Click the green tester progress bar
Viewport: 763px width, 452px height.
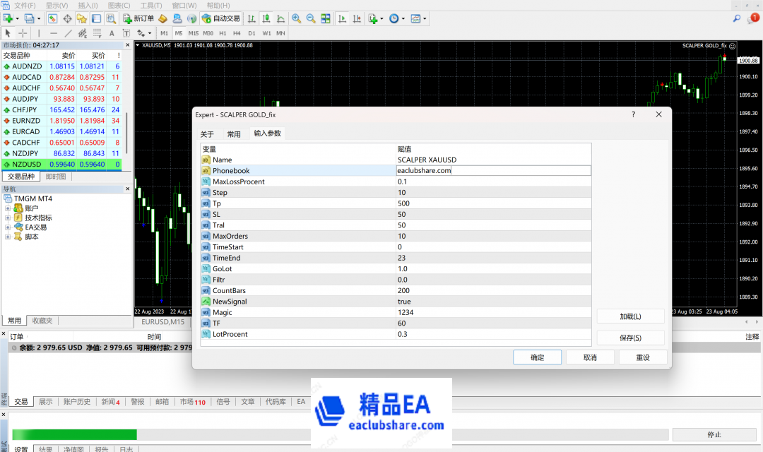click(74, 434)
